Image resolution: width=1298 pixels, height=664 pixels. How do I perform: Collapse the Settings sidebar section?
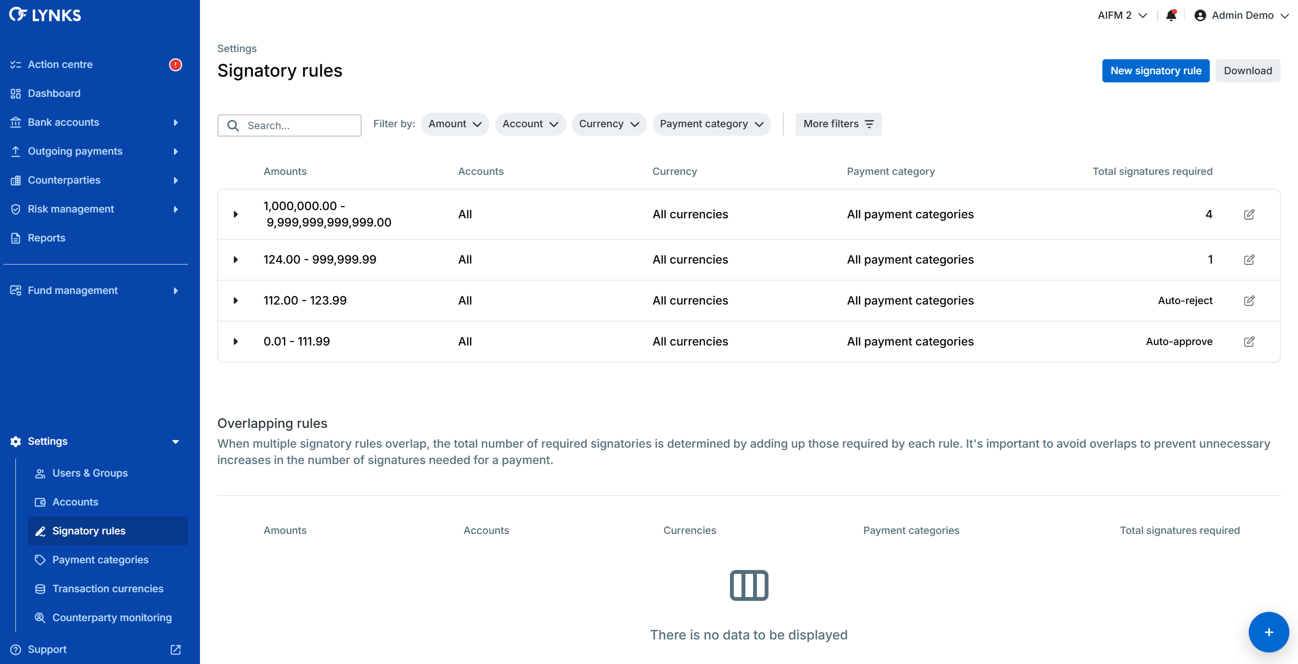[175, 441]
